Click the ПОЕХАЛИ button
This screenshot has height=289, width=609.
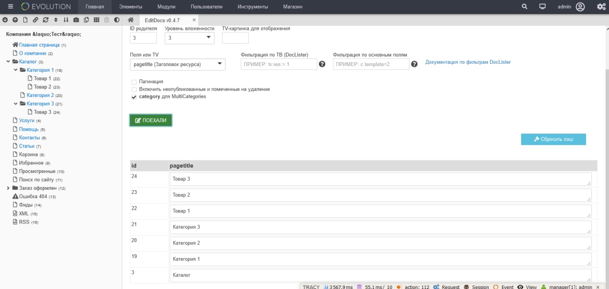[x=151, y=120]
